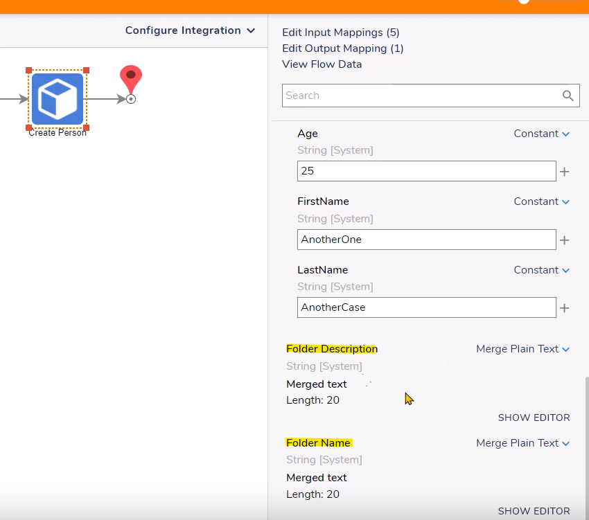Viewport: 589px width, 520px height.
Task: Click the LastName property label
Action: pos(323,270)
